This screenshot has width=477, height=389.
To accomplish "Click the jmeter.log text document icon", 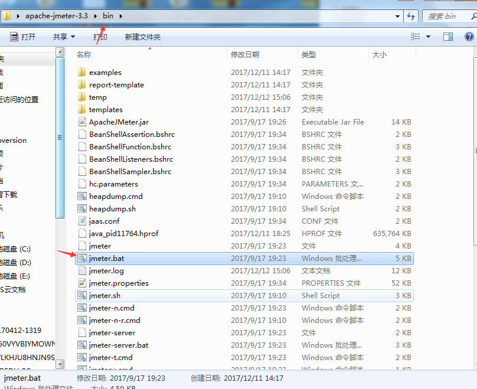I will click(x=82, y=271).
